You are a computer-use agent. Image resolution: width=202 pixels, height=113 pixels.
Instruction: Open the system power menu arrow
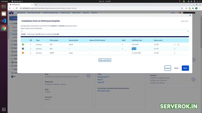coord(200,1)
